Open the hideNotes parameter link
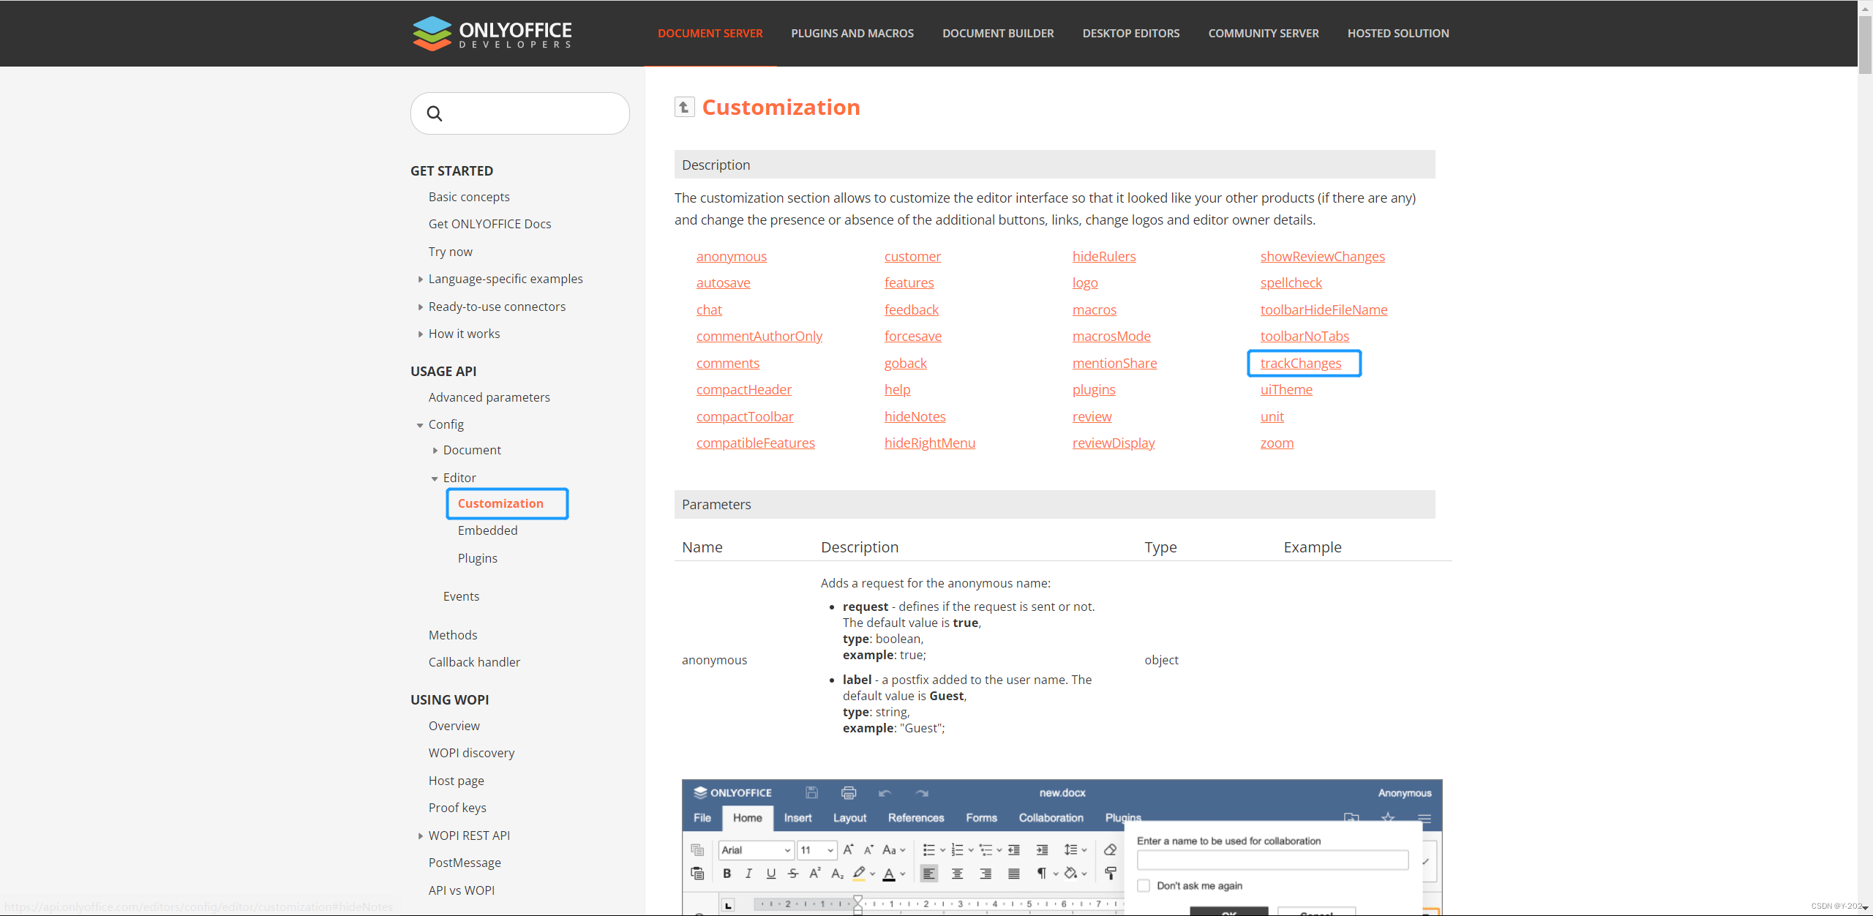Screen dimensions: 1873x916 coord(915,416)
